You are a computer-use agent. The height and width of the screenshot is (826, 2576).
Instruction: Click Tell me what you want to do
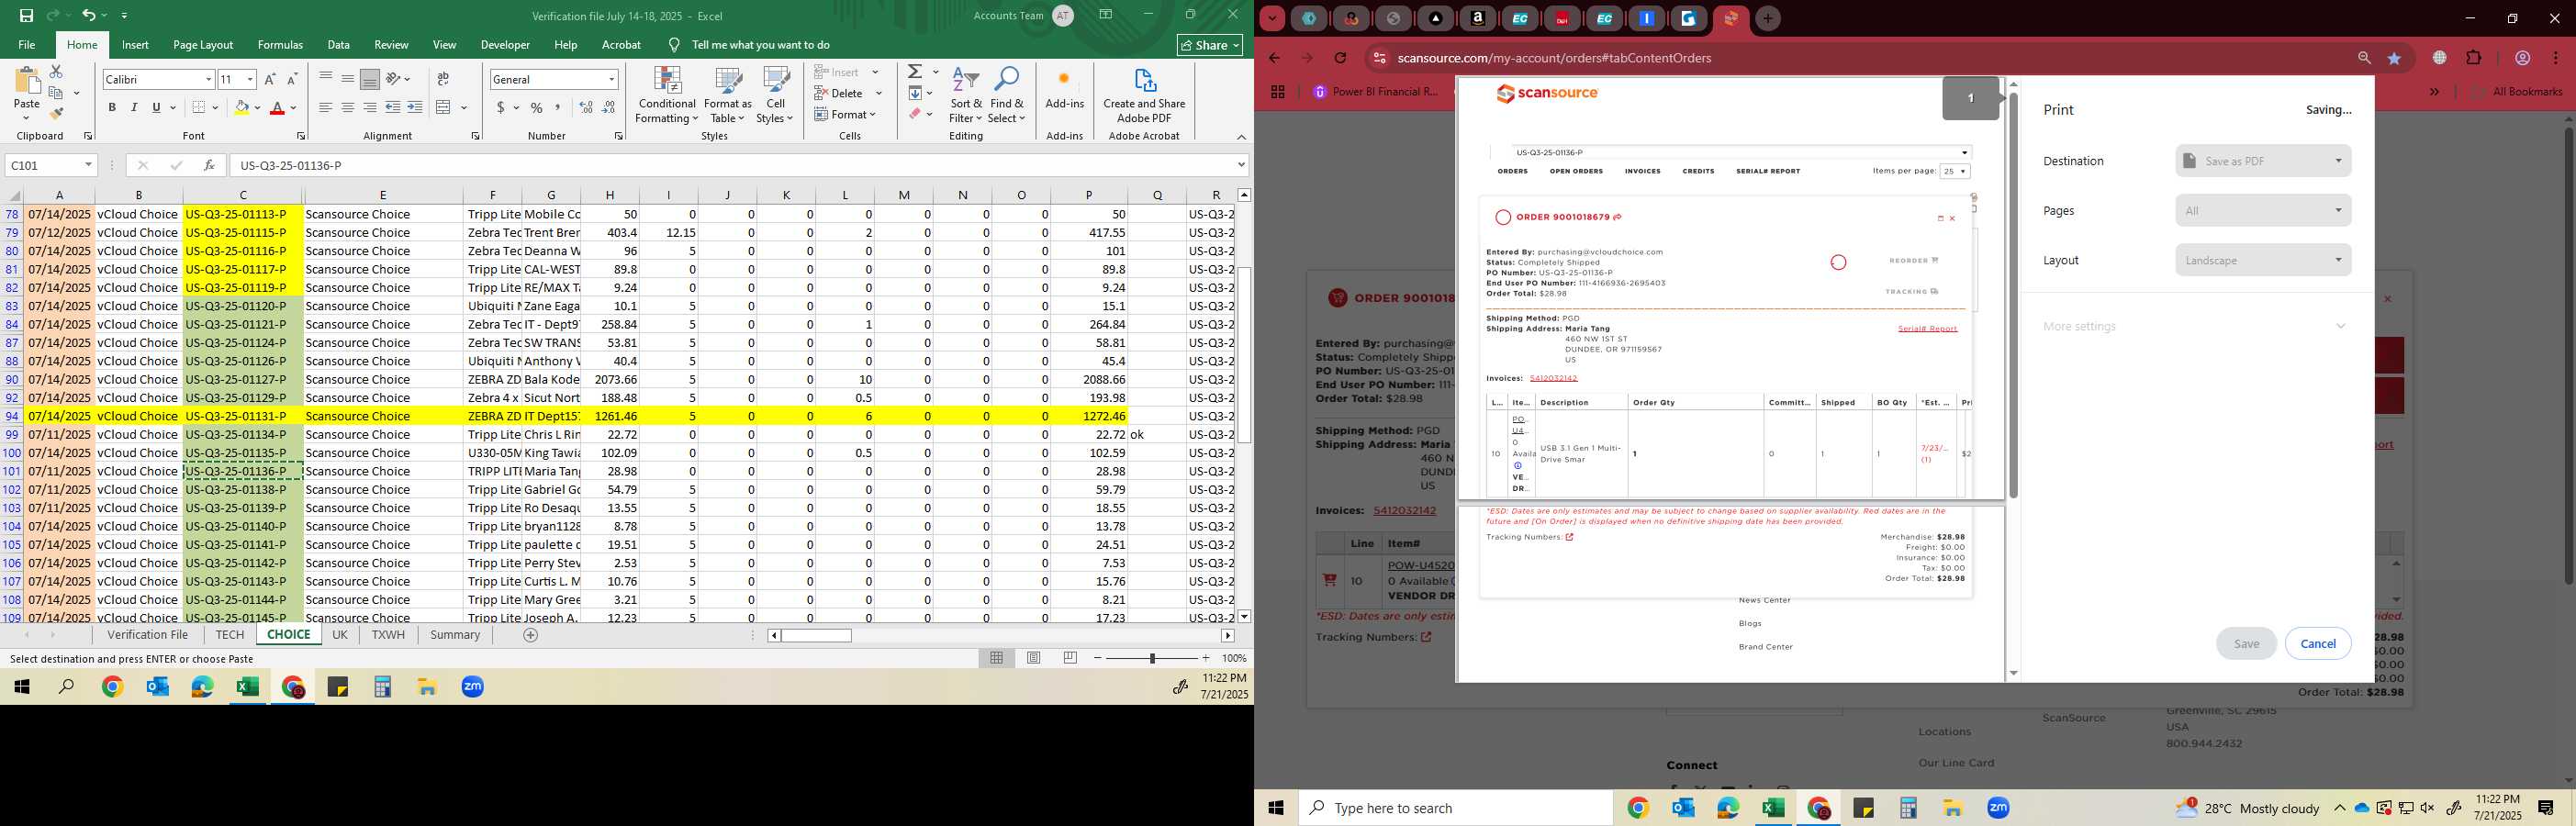pyautogui.click(x=760, y=45)
